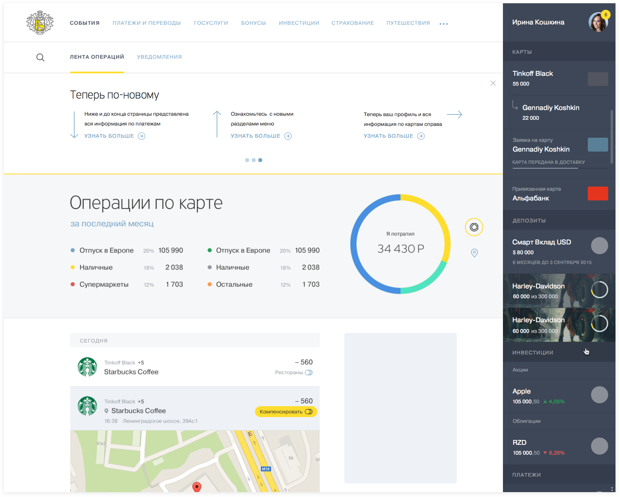Viewport: 620px width, 497px height.
Task: Open the СОБЫТИЯ menu item
Action: coord(85,23)
